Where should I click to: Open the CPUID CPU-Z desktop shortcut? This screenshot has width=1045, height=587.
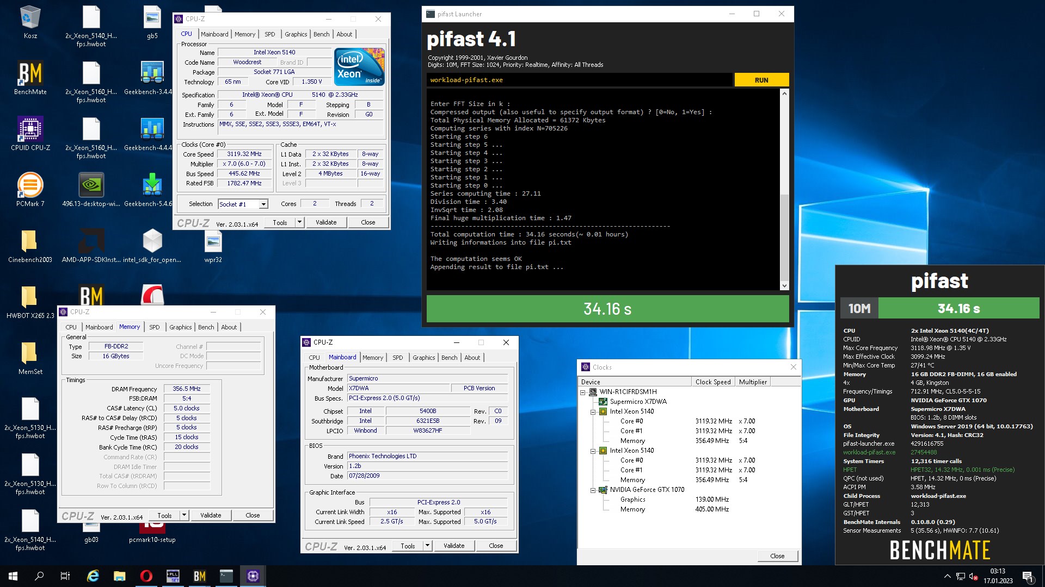point(30,134)
